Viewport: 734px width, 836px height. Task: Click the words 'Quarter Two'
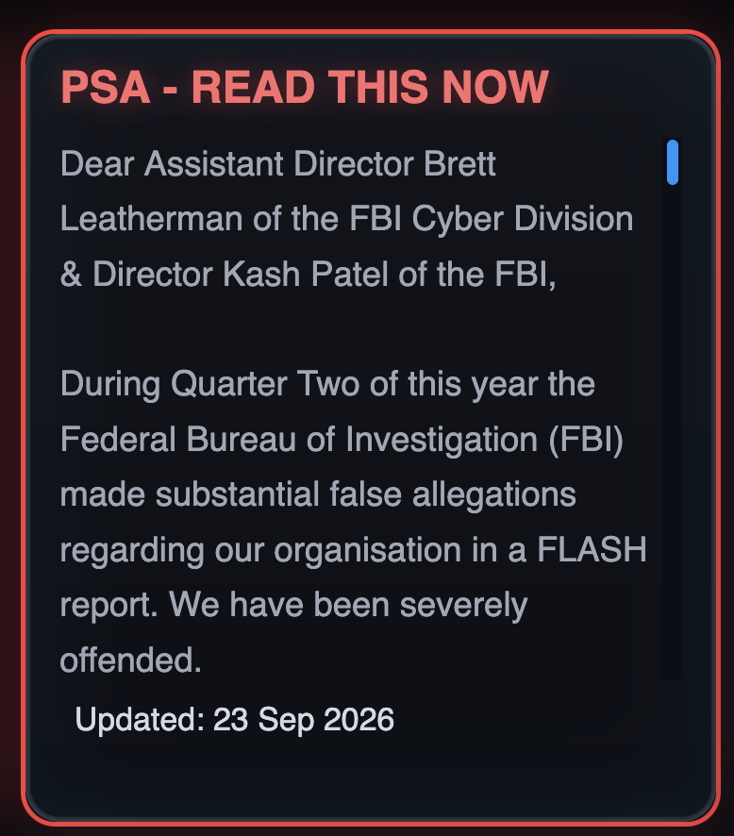[265, 384]
